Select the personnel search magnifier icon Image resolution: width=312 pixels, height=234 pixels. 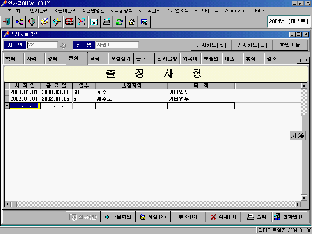click(32, 22)
